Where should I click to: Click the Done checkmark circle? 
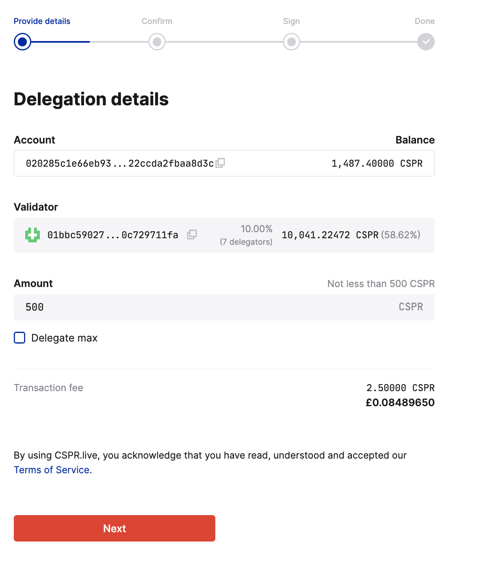pyautogui.click(x=425, y=41)
